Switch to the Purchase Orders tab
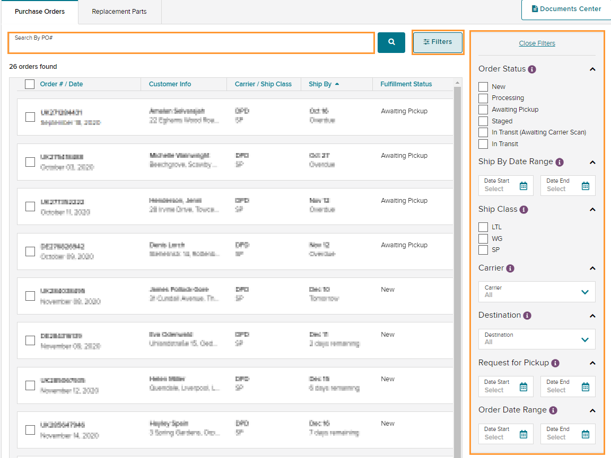Image resolution: width=611 pixels, height=458 pixels. (x=40, y=10)
